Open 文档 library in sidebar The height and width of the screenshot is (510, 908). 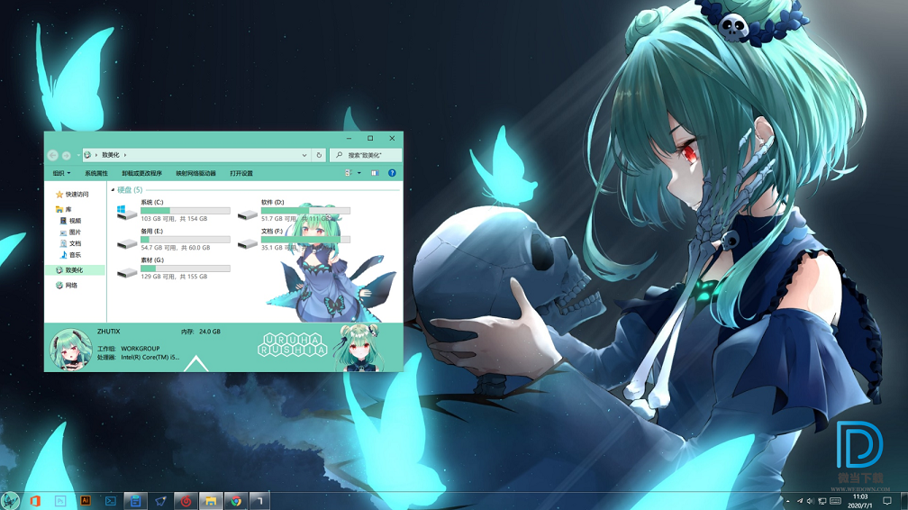click(x=70, y=243)
